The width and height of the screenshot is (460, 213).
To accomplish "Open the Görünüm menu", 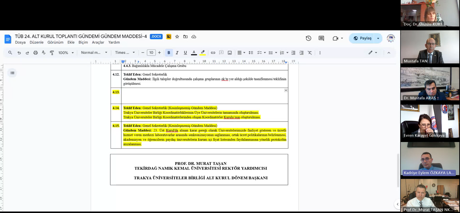I will (55, 42).
